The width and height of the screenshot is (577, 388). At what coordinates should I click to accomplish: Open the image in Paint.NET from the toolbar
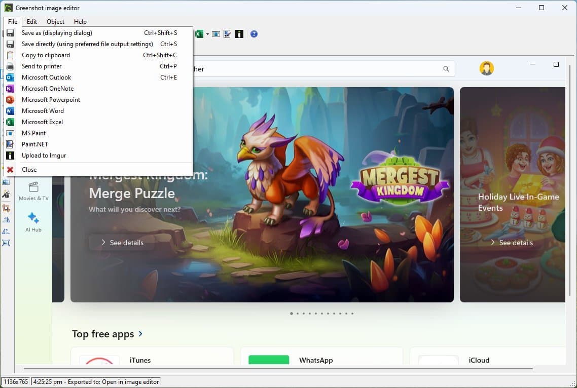coord(227,34)
